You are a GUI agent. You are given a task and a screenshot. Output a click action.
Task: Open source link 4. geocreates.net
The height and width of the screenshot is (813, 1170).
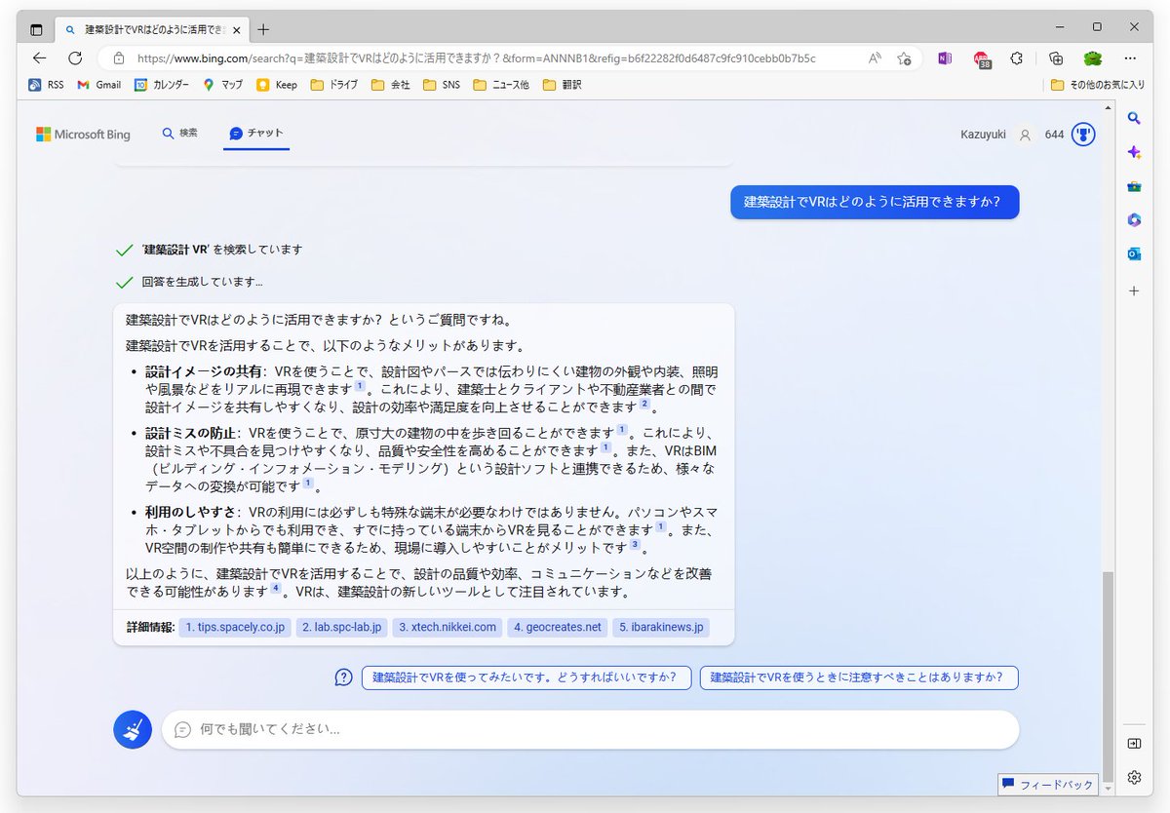click(x=558, y=627)
